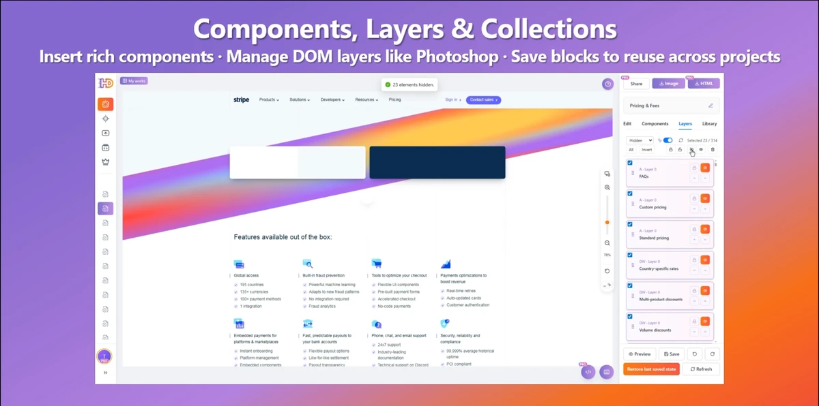Toggle the blue switch next to Hidden dropdown

click(667, 140)
